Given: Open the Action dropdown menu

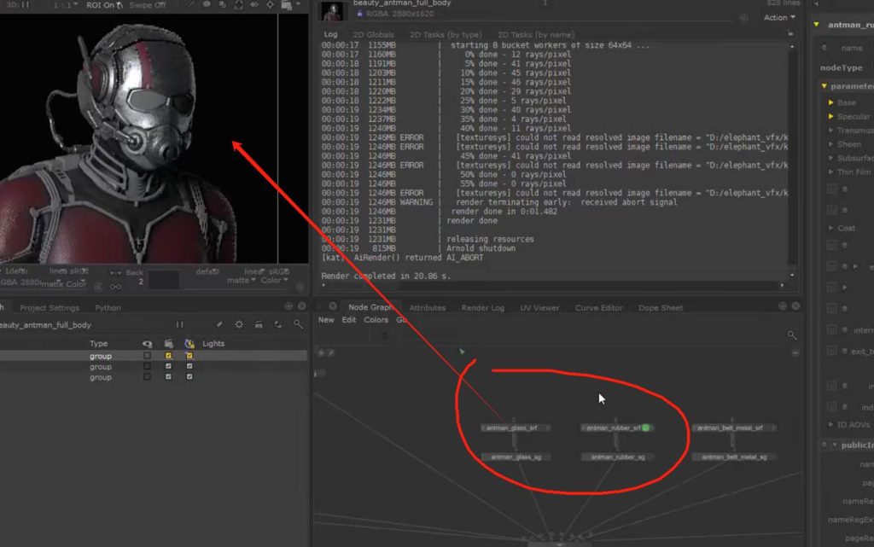Looking at the screenshot, I should tap(778, 18).
